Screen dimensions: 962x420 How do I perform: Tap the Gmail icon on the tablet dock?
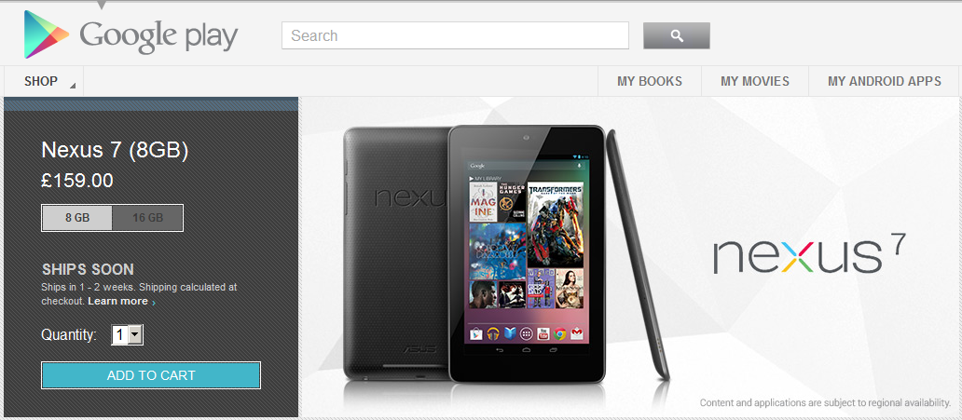tap(577, 333)
